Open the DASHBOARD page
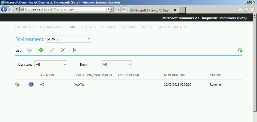The height and width of the screenshot is (122, 257). pos(25,27)
